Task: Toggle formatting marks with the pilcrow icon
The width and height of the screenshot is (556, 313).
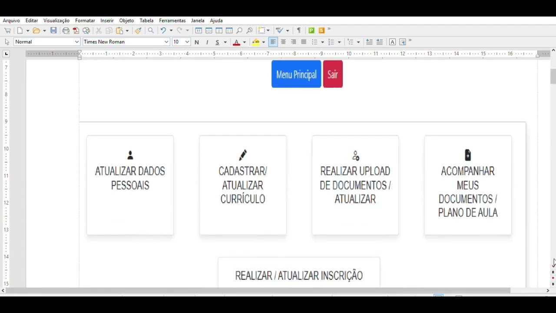Action: click(x=299, y=30)
